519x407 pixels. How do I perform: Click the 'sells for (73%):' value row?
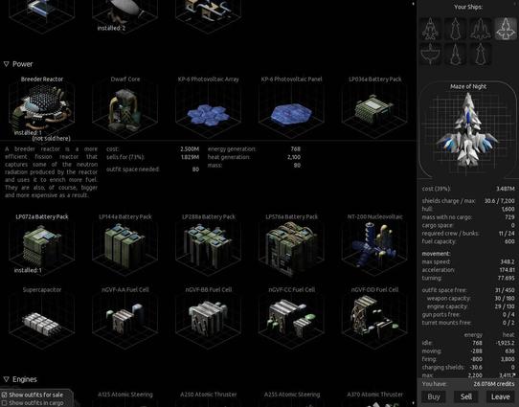[x=152, y=157]
